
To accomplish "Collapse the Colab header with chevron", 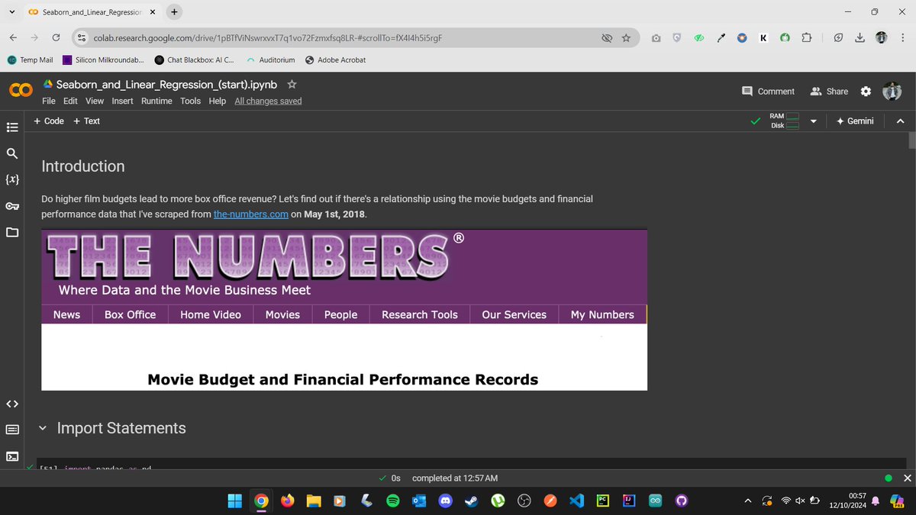I will 900,121.
